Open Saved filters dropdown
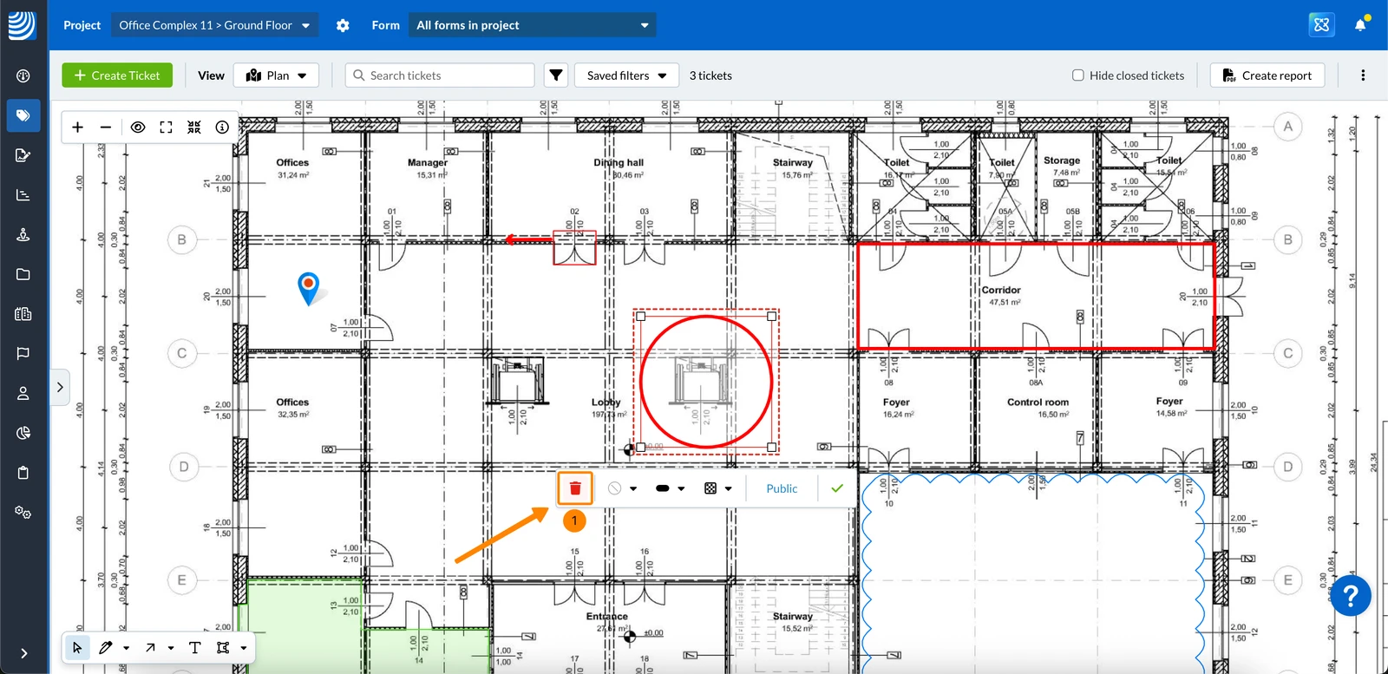 pyautogui.click(x=626, y=75)
